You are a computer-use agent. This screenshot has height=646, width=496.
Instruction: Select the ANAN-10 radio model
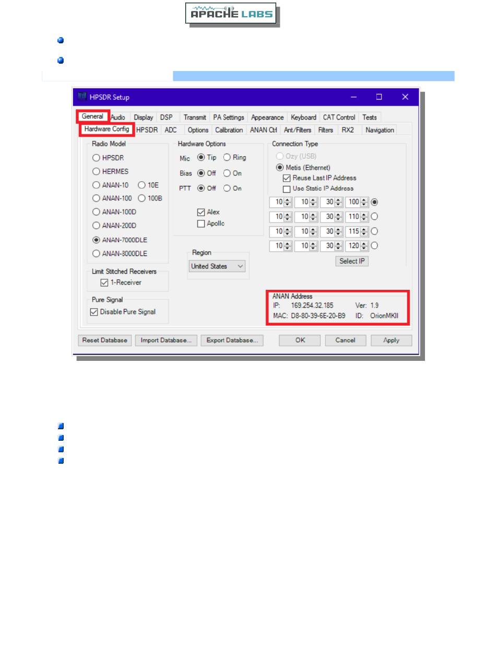tap(110, 185)
